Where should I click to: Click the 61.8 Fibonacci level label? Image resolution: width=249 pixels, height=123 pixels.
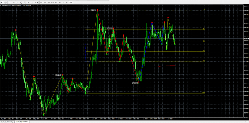tap(204, 61)
